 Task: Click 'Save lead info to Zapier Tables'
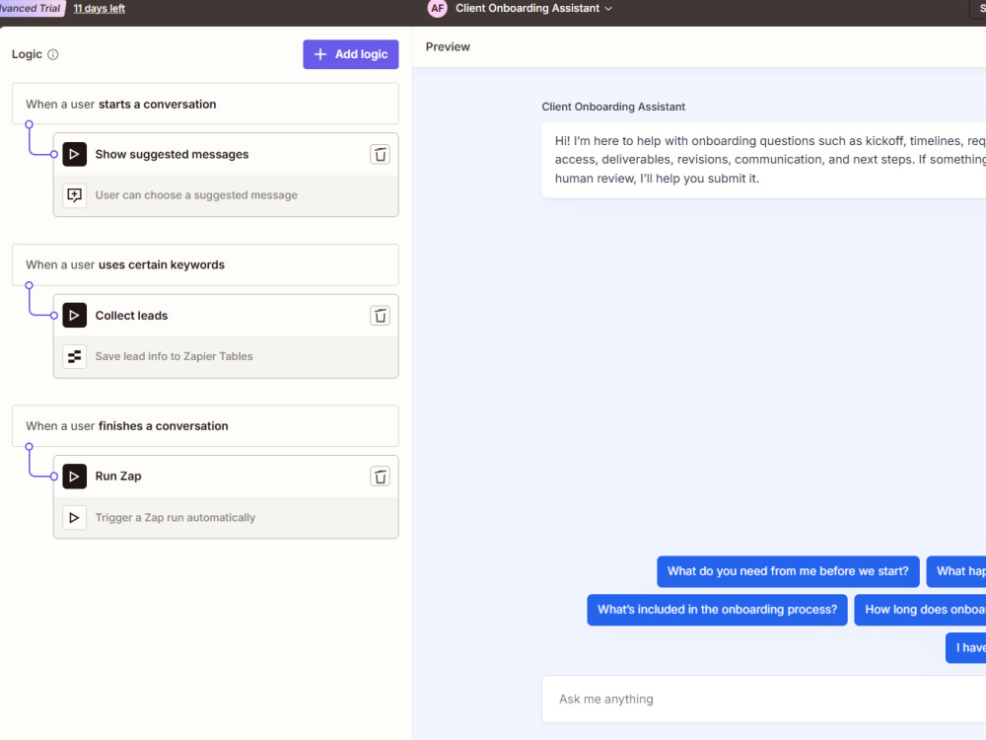tap(174, 356)
